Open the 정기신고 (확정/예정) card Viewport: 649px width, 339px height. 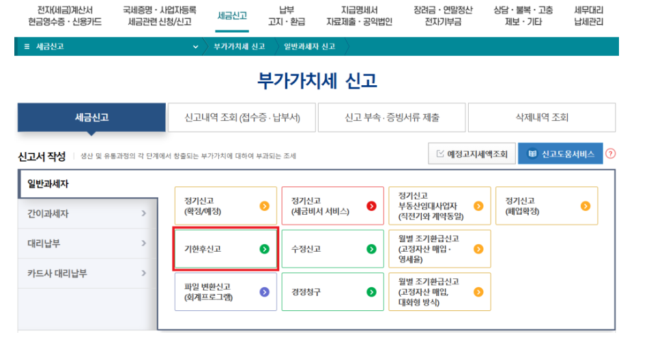point(226,206)
